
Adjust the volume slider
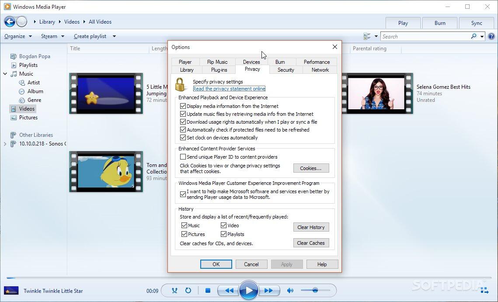315,291
